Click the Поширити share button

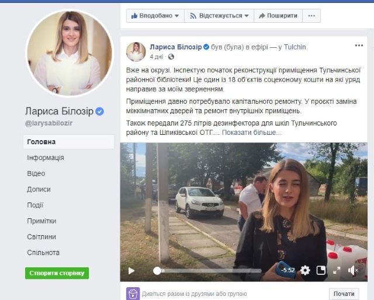pyautogui.click(x=278, y=16)
